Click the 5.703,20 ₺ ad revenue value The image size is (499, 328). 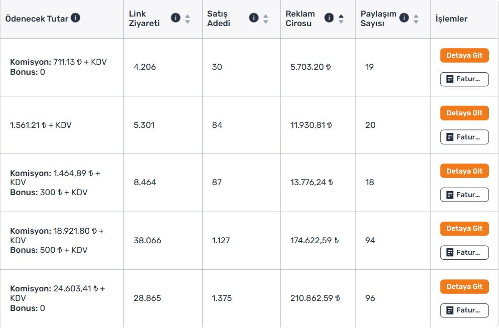pos(310,67)
